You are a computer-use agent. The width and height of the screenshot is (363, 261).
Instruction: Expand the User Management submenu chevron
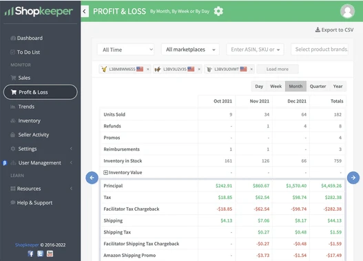point(72,163)
